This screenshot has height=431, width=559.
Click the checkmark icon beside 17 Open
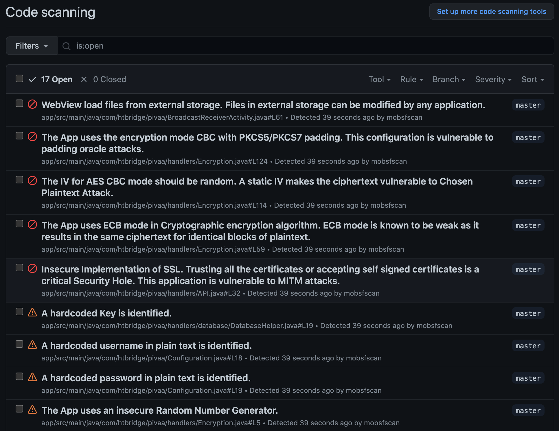[x=32, y=79]
